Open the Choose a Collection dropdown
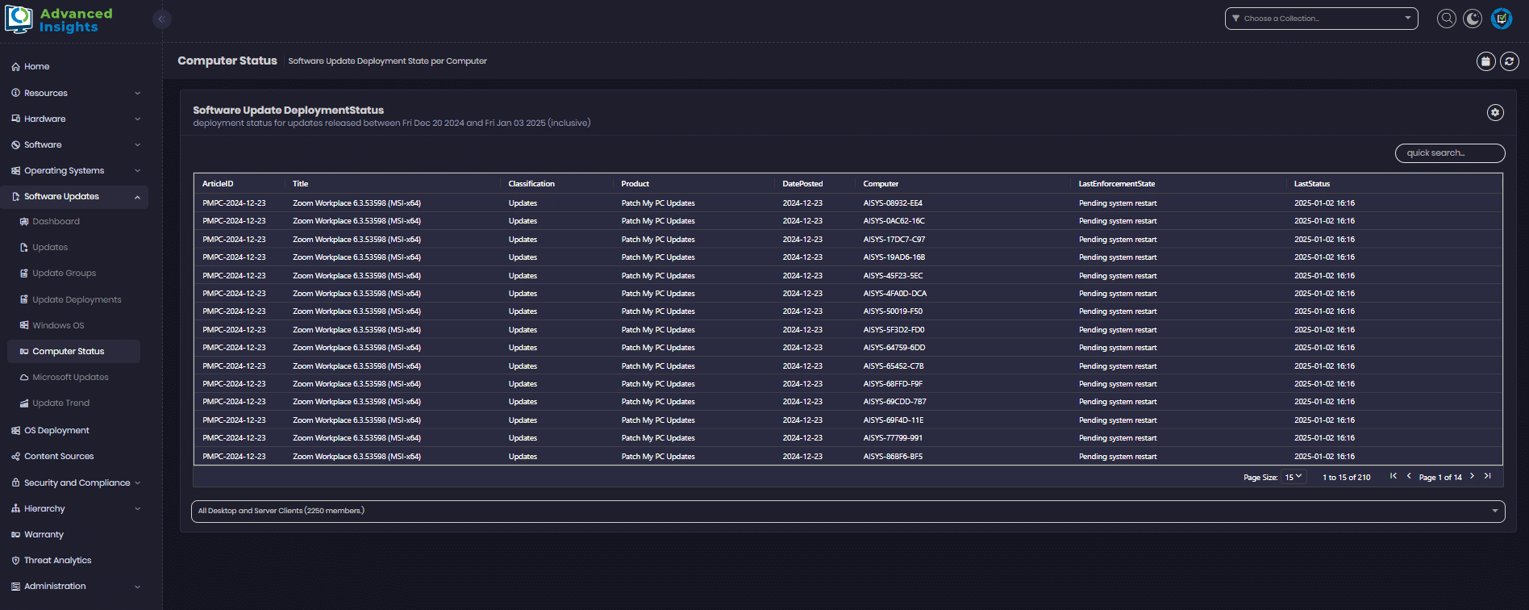1529x610 pixels. [1321, 19]
